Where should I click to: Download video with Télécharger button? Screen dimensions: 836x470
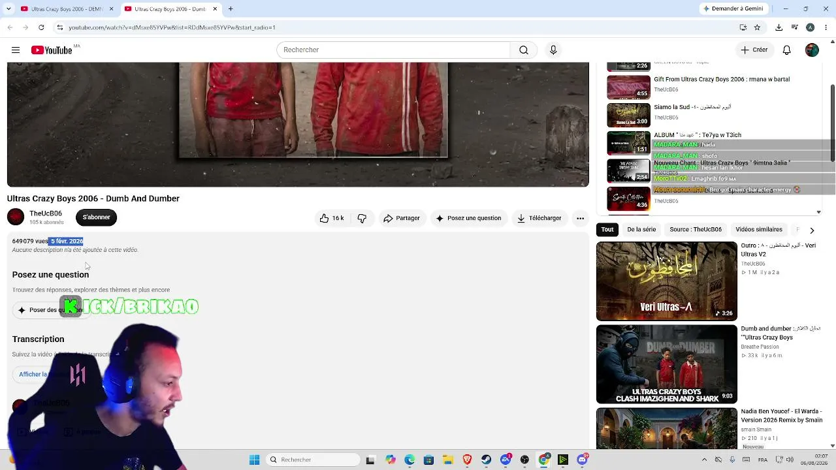pos(539,218)
